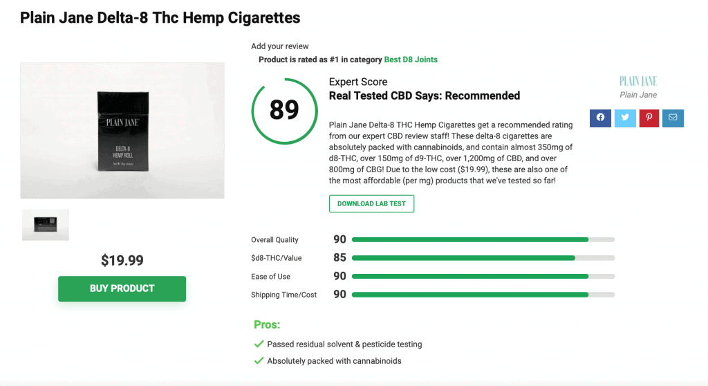Viewport: 708px width, 386px height.
Task: Click the Ease of Use rating bar
Action: 483,276
